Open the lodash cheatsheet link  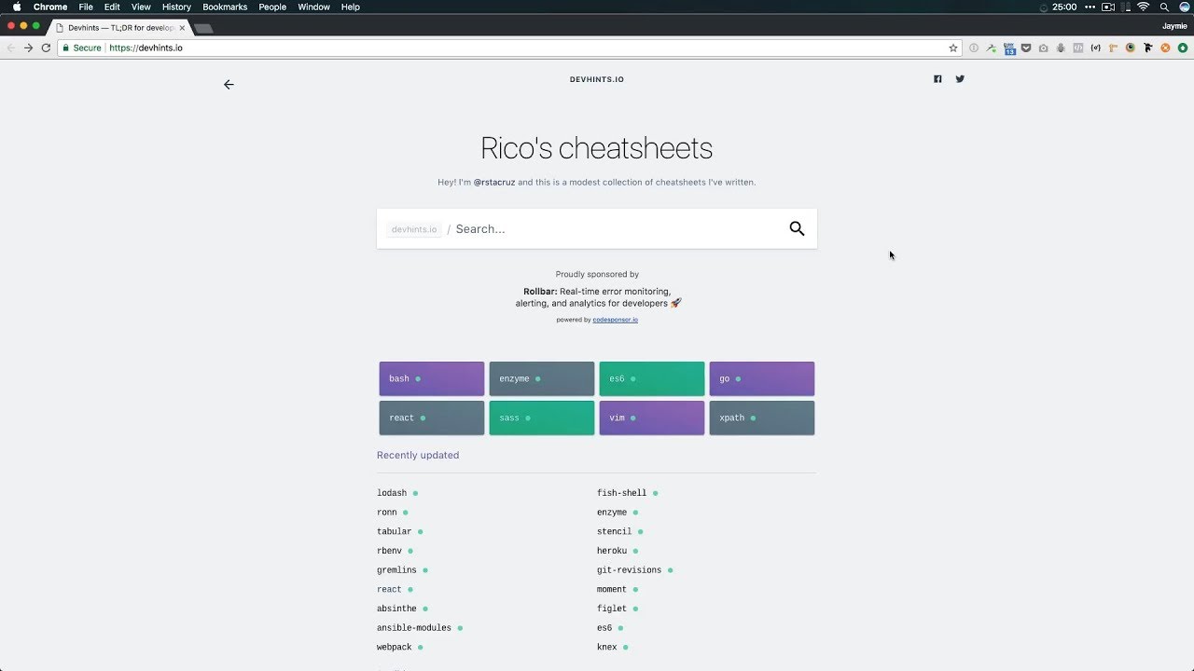point(392,493)
